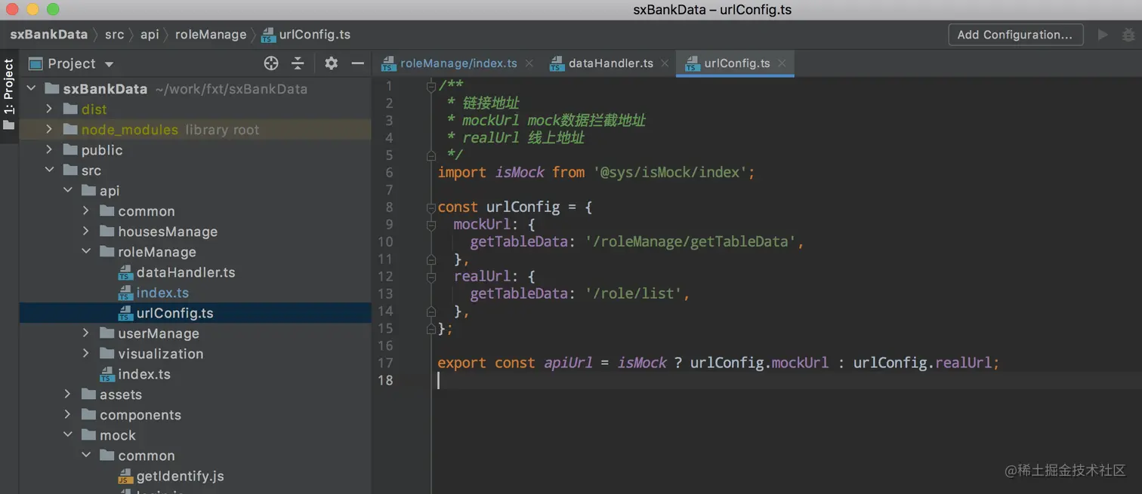Expand the assets folder arrow
1142x494 pixels.
[67, 394]
